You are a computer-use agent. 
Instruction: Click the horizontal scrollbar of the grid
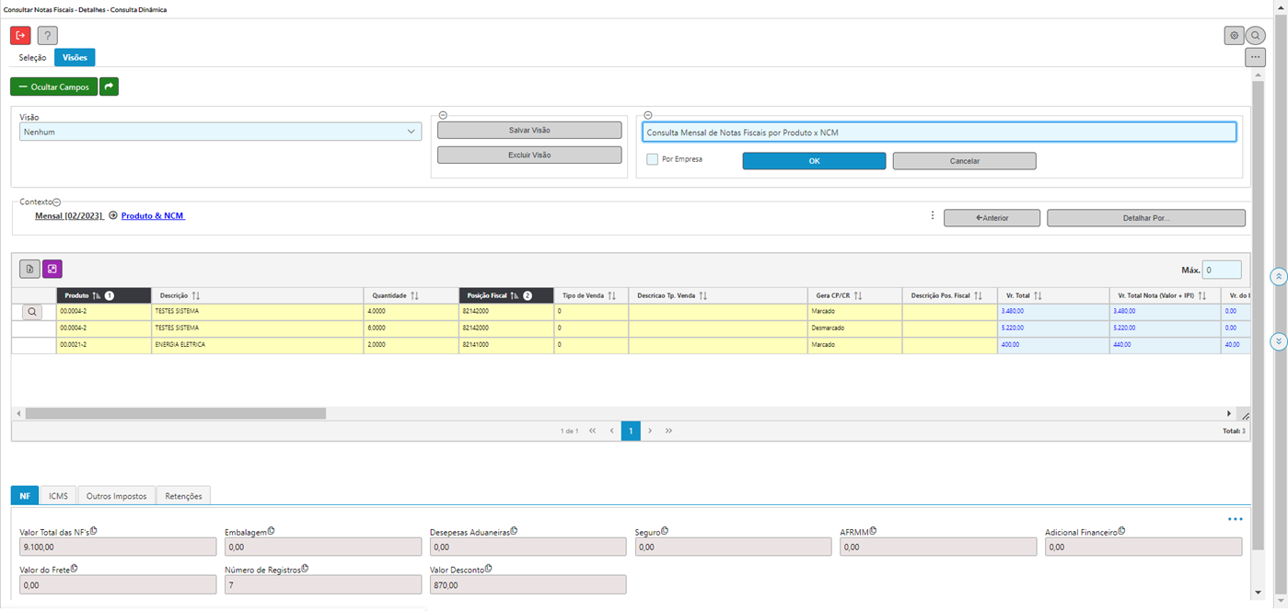tap(175, 414)
